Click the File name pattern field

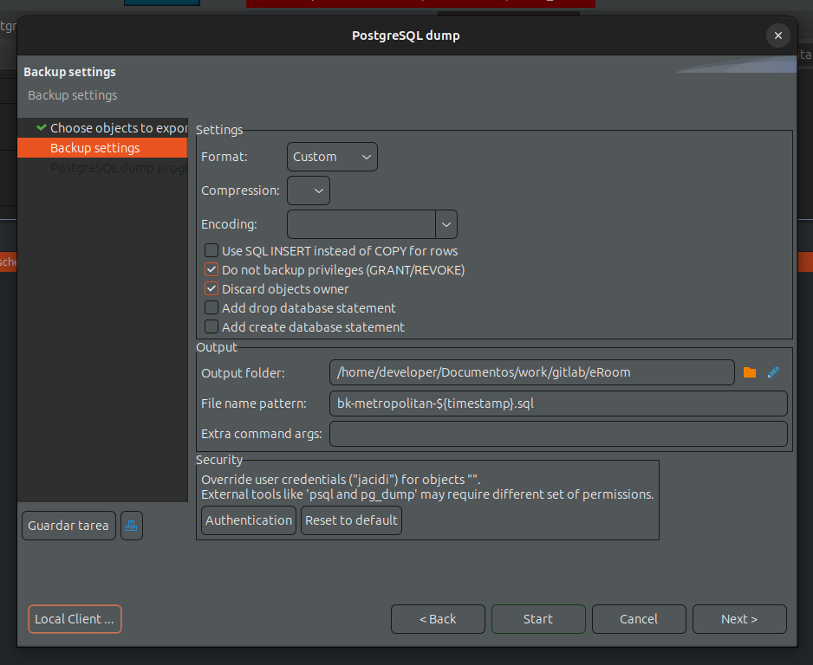coord(557,404)
